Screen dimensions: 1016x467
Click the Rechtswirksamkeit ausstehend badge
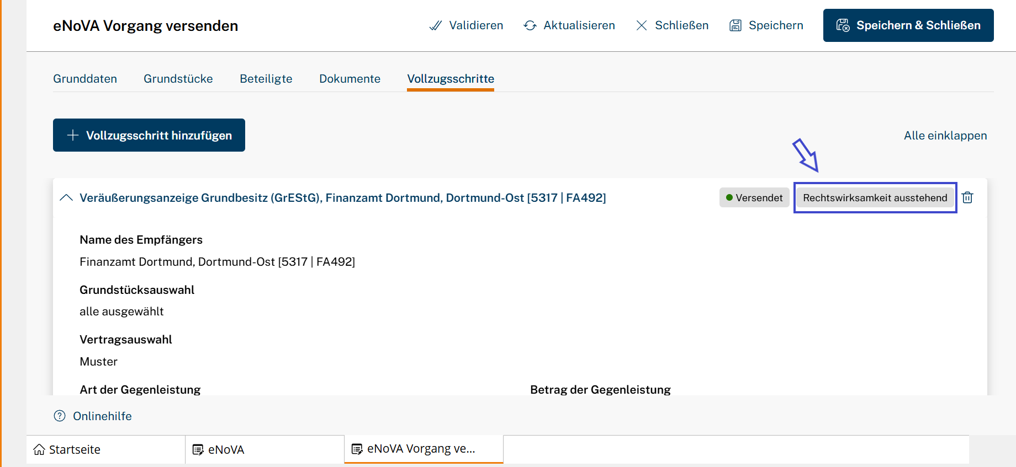(875, 197)
